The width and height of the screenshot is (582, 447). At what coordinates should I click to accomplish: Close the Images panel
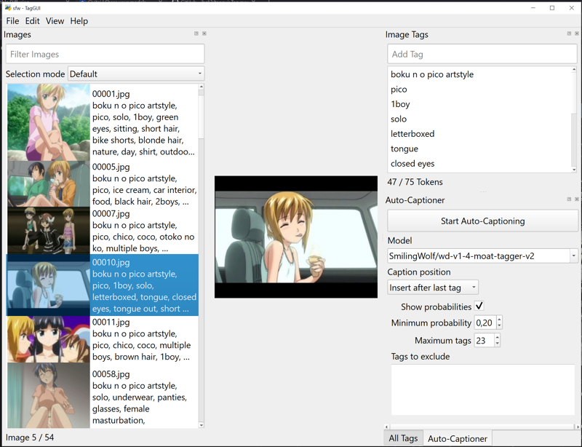coord(204,33)
